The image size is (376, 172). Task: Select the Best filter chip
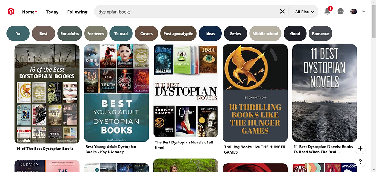pos(43,33)
